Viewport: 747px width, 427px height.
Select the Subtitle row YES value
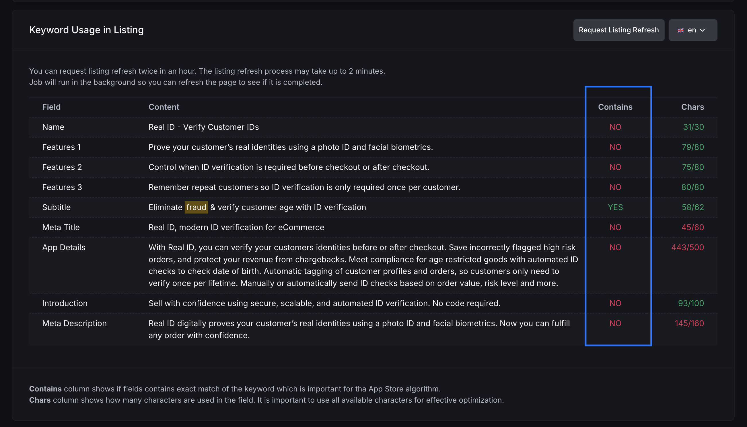615,207
